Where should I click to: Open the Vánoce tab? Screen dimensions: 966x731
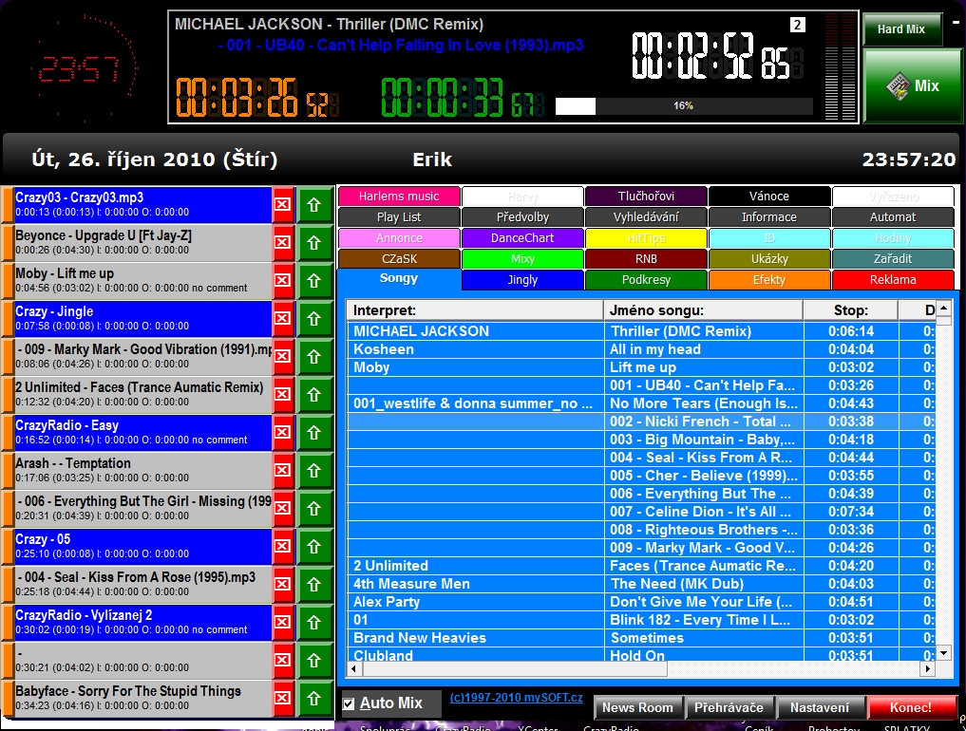[769, 197]
